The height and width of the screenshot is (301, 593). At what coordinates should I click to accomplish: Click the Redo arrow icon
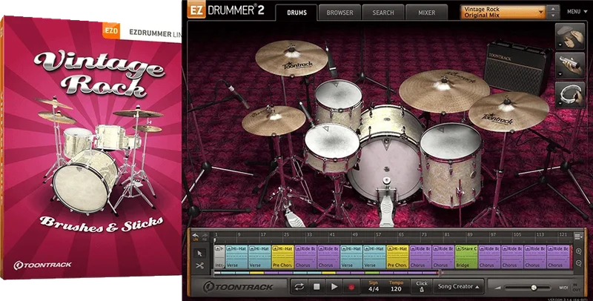point(205,236)
